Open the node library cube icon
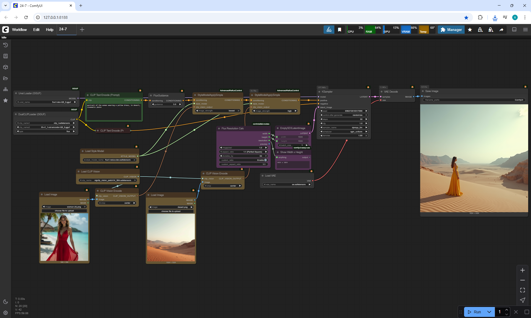 (x=5, y=67)
